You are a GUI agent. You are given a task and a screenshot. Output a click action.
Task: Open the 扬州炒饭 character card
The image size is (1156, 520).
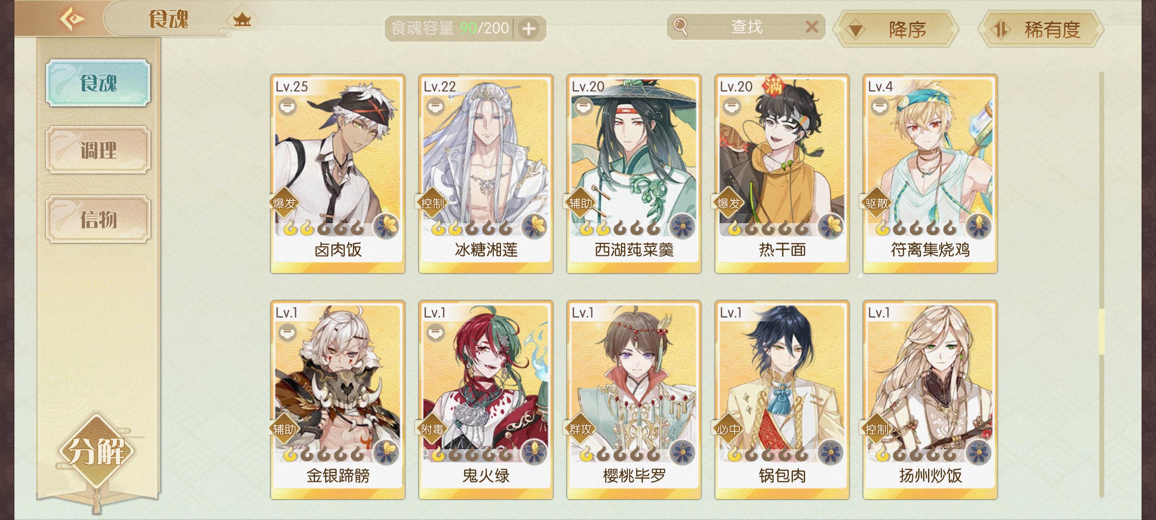(x=930, y=400)
